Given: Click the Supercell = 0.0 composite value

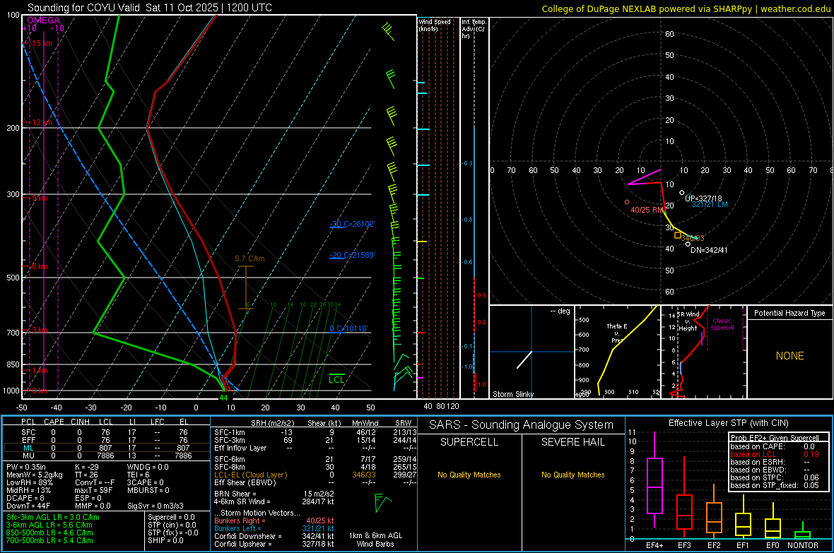Looking at the screenshot, I should point(171,518).
